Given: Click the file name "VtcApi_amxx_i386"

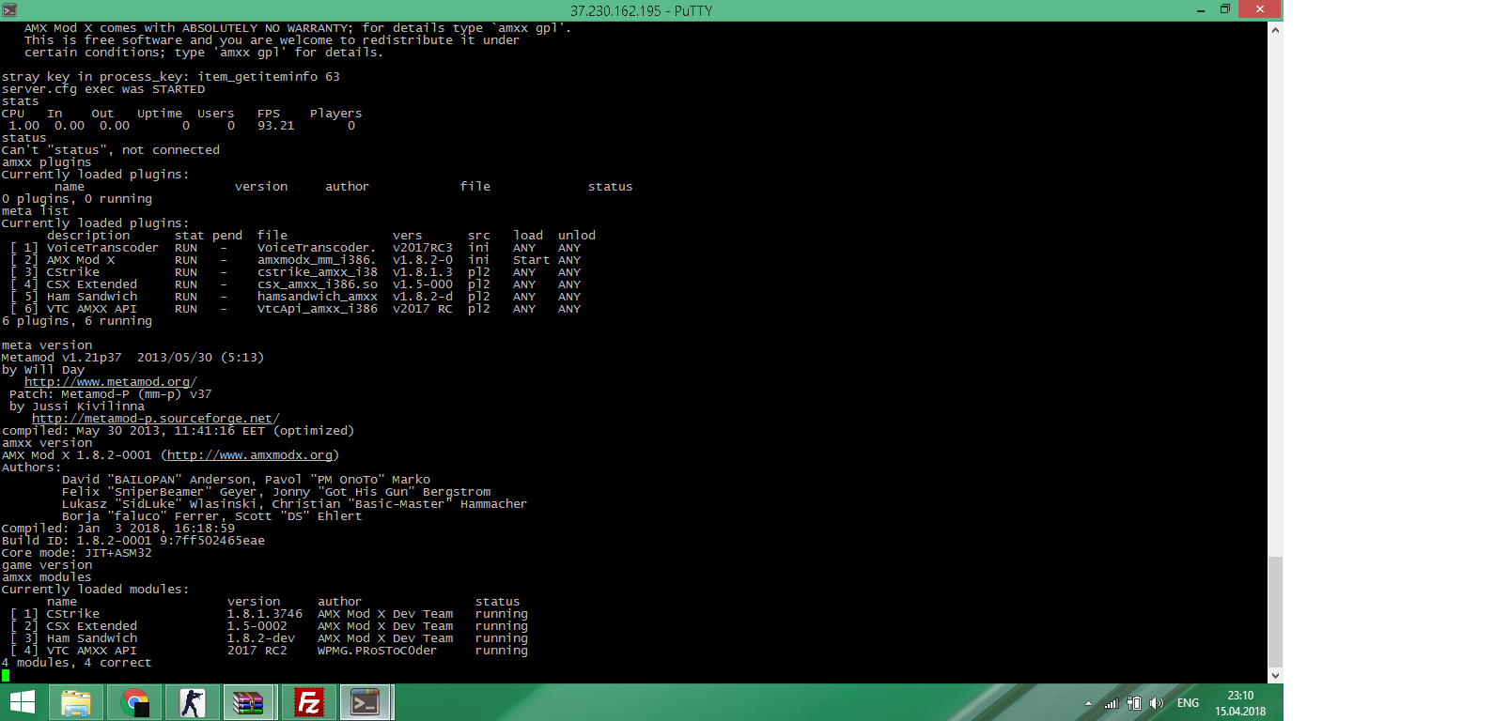Looking at the screenshot, I should pyautogui.click(x=318, y=309).
